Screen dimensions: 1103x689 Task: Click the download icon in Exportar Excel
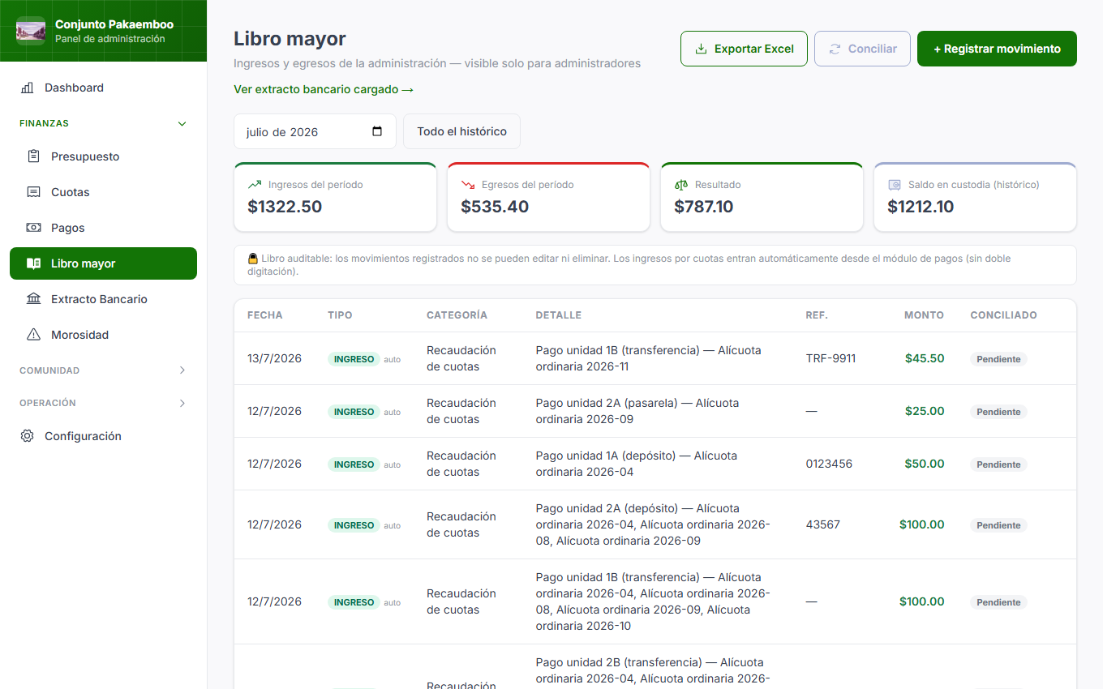click(x=701, y=49)
